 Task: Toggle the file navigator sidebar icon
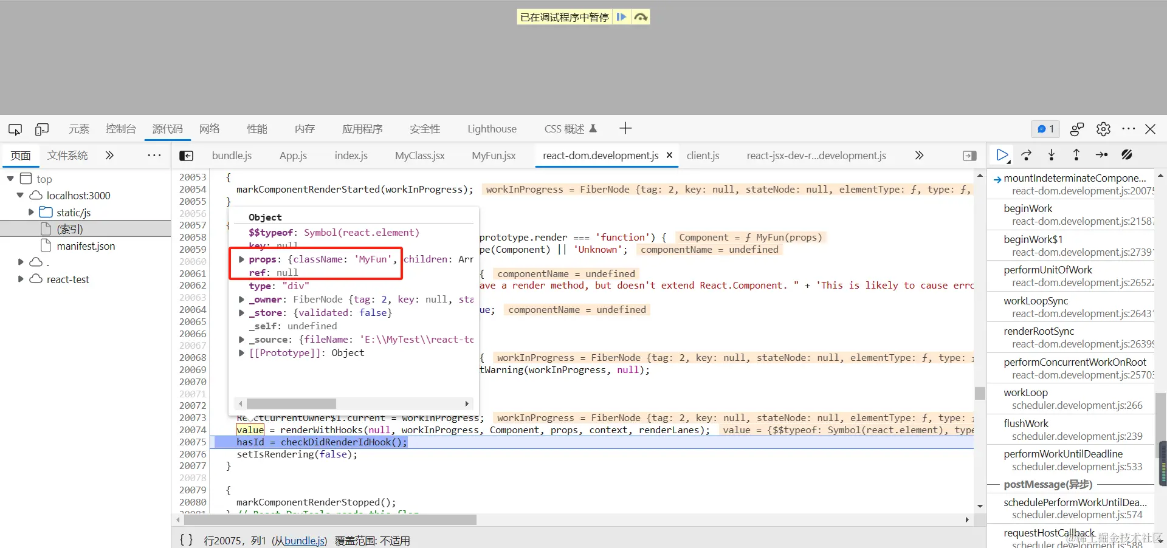pyautogui.click(x=187, y=156)
